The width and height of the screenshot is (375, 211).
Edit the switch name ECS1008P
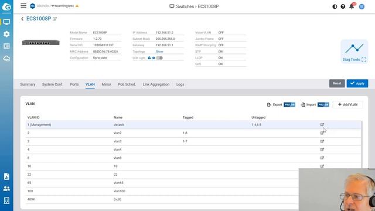(x=54, y=19)
